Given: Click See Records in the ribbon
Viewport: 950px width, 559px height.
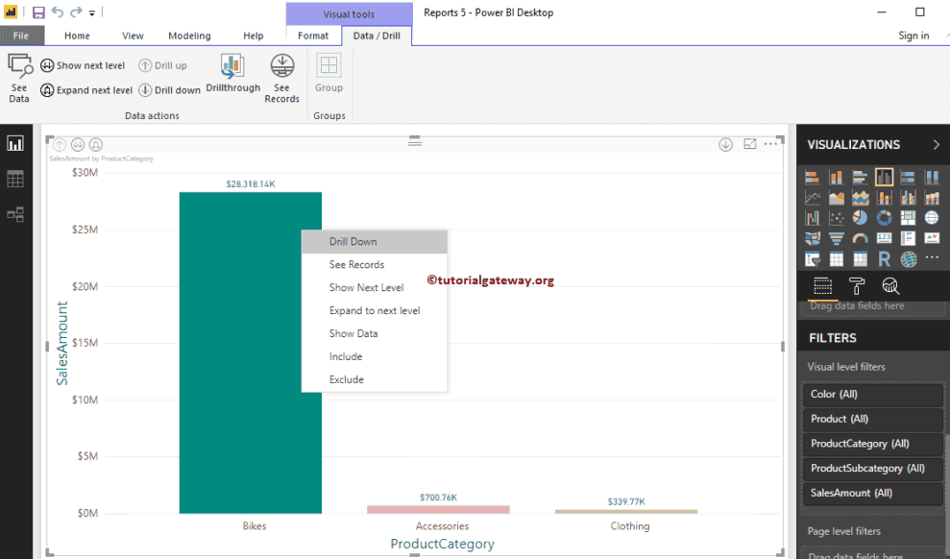Looking at the screenshot, I should [x=281, y=78].
